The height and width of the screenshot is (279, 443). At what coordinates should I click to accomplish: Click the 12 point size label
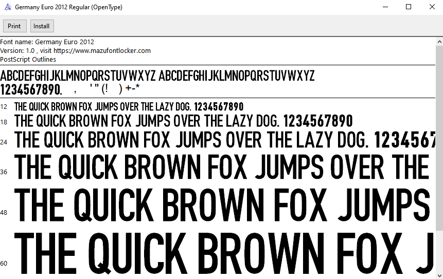pos(4,107)
